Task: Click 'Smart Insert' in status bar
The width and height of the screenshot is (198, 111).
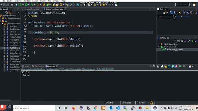Action: click(x=127, y=103)
